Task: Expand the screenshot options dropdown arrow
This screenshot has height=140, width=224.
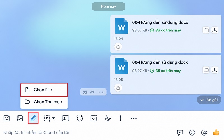Action: pyautogui.click(x=54, y=118)
